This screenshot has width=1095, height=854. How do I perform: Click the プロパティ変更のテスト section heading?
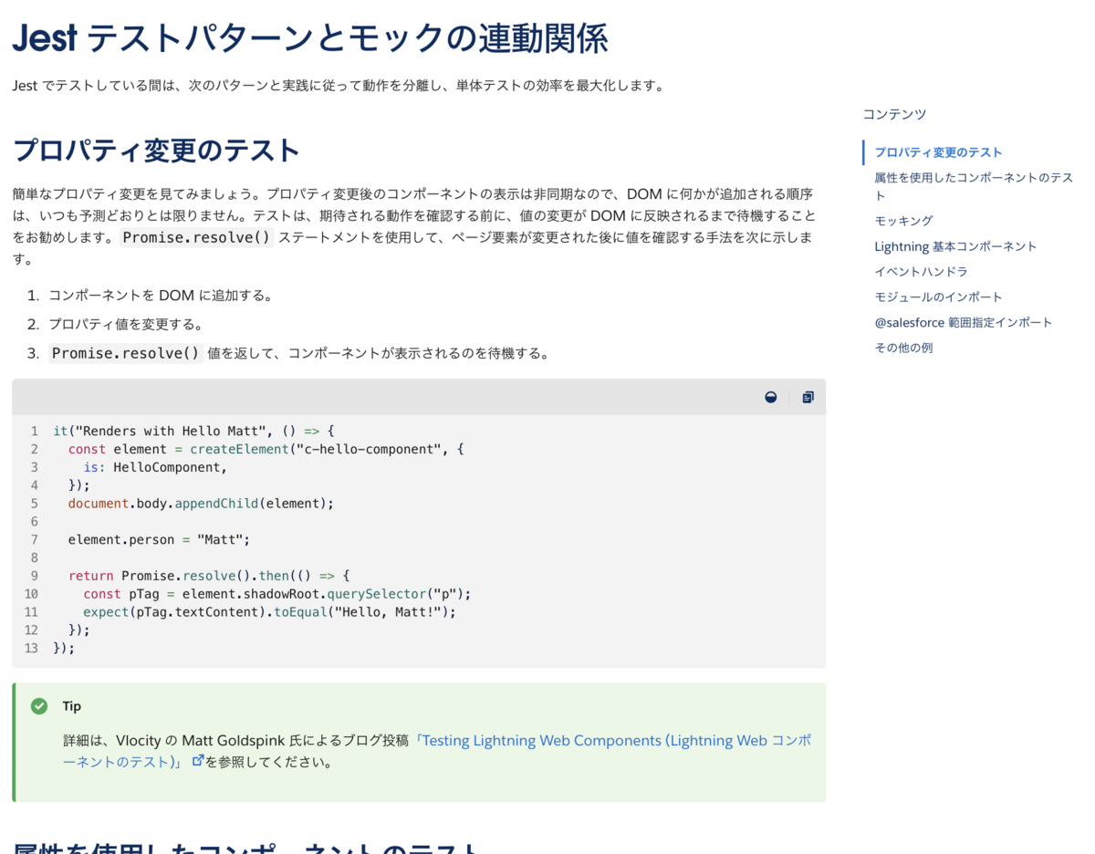(155, 151)
